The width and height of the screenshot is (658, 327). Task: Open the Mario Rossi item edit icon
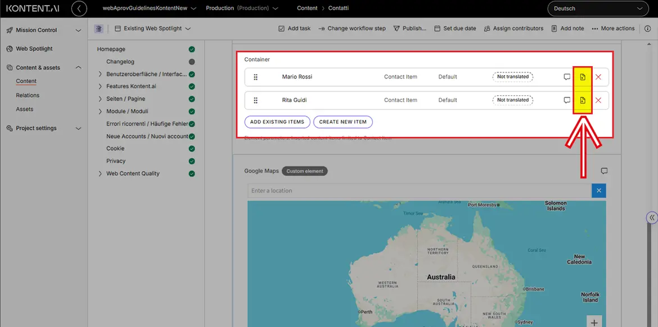pos(583,77)
